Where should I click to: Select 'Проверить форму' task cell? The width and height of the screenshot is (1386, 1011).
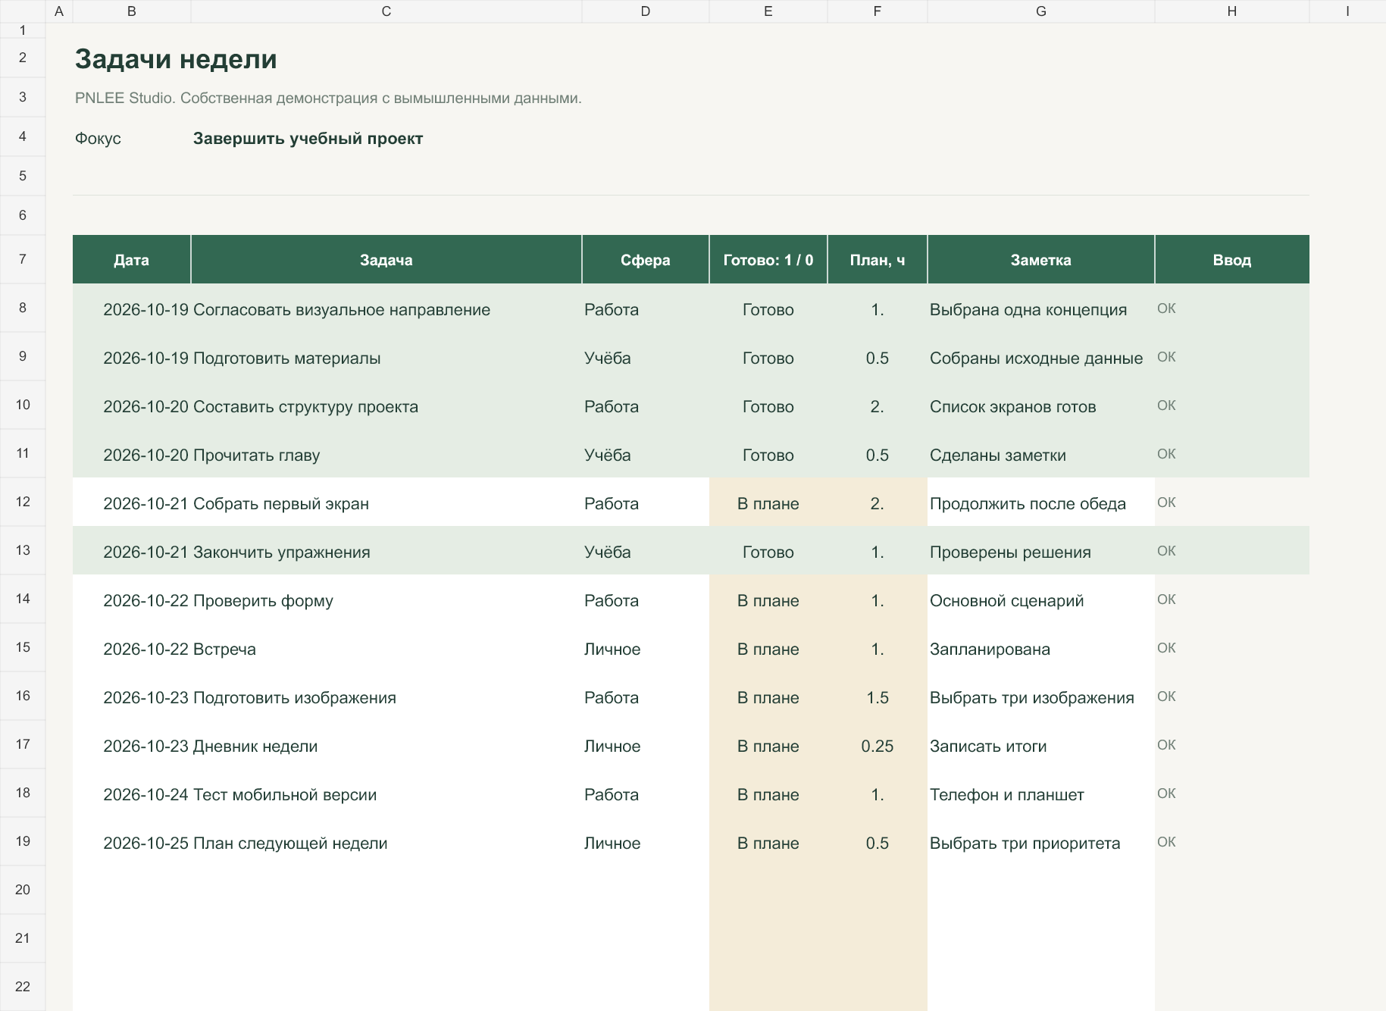pos(386,600)
